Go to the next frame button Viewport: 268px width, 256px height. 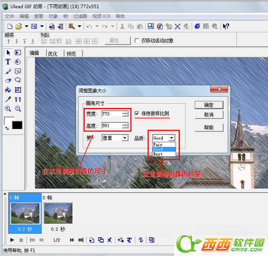click(x=72, y=240)
